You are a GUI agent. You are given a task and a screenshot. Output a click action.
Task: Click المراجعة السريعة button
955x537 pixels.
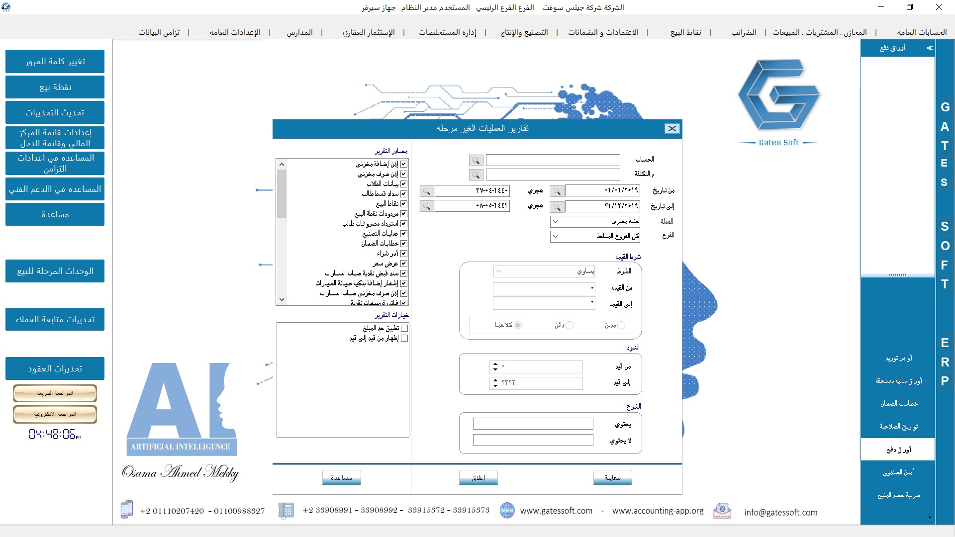click(x=55, y=393)
